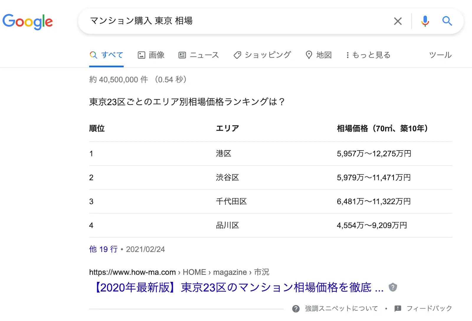Select the すべて tab
Image resolution: width=472 pixels, height=321 pixels.
[106, 55]
